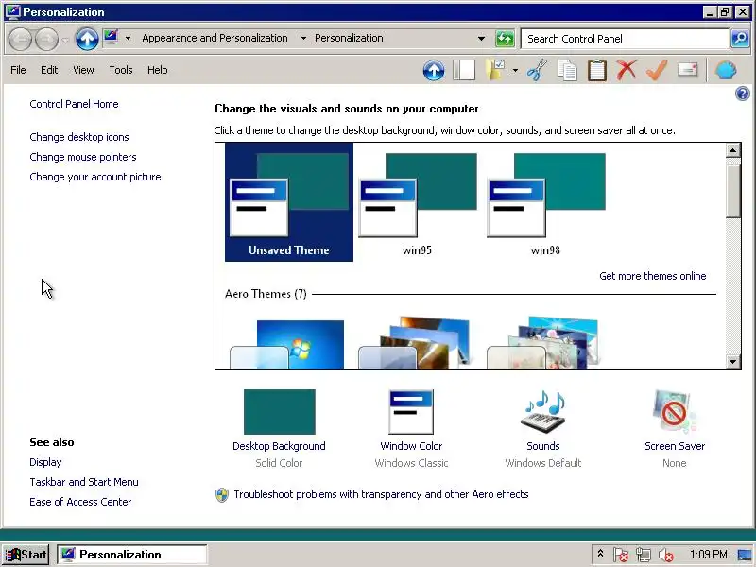Click the theme list scroll up arrow

(733, 150)
